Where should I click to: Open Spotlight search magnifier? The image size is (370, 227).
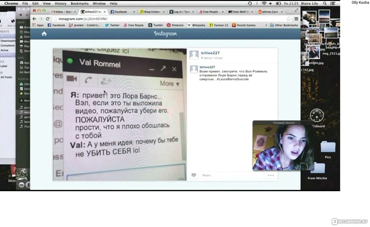coord(325,3)
